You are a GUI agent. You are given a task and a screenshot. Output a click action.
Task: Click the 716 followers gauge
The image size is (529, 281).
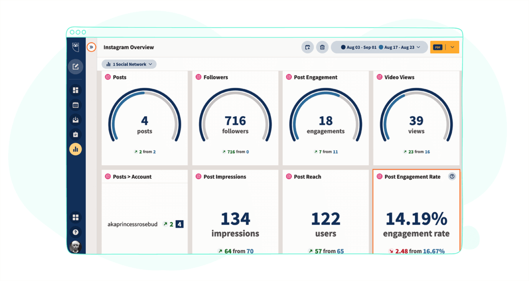click(235, 115)
